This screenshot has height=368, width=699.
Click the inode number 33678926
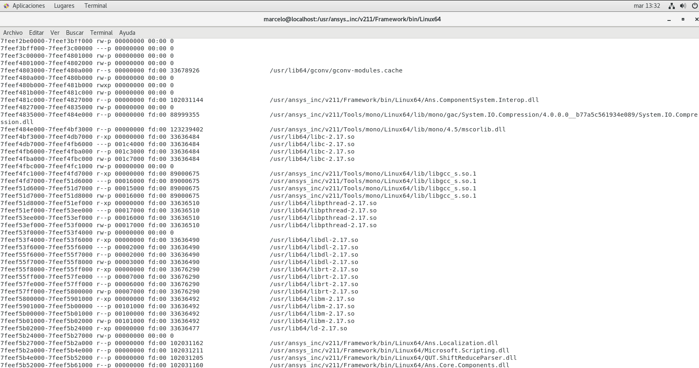[x=185, y=70]
